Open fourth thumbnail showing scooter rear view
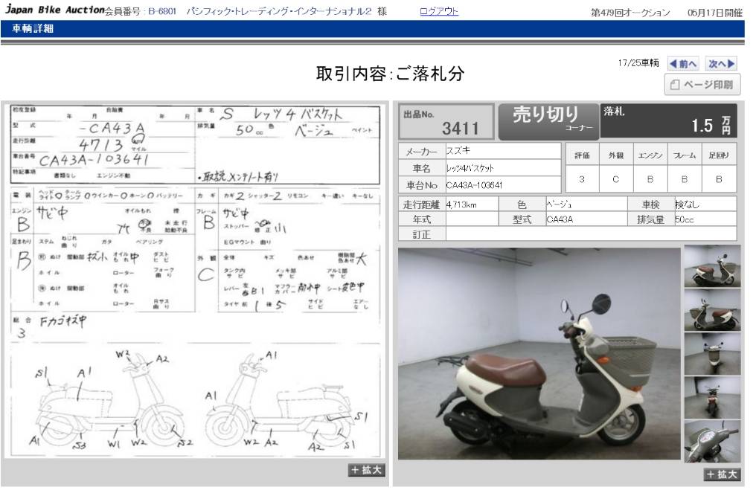This screenshot has height=493, width=756. point(712,398)
